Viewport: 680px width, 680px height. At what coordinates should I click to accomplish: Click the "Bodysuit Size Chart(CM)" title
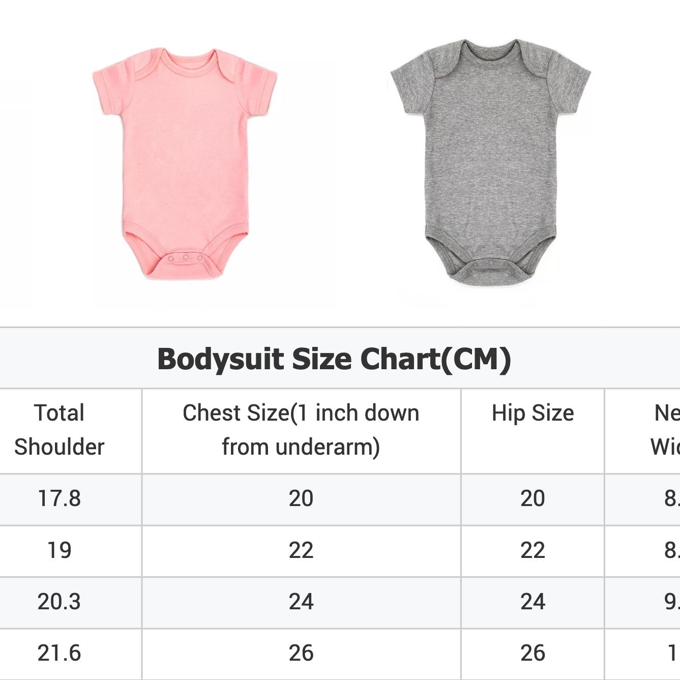click(x=334, y=359)
